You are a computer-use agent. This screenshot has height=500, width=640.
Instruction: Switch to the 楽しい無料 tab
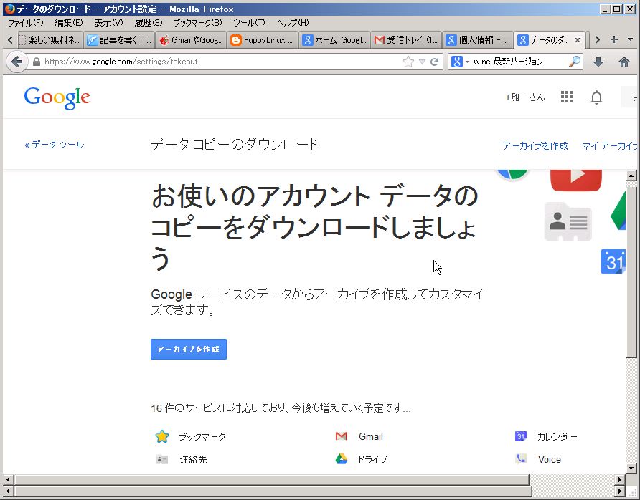[50, 40]
